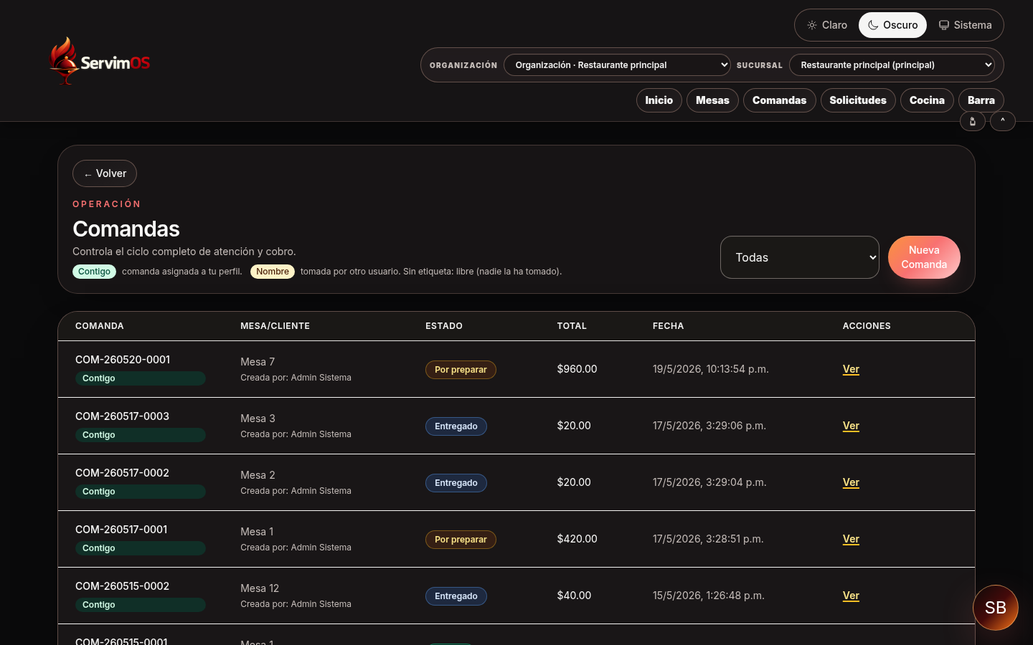Create a Nueva Comanda

(924, 257)
